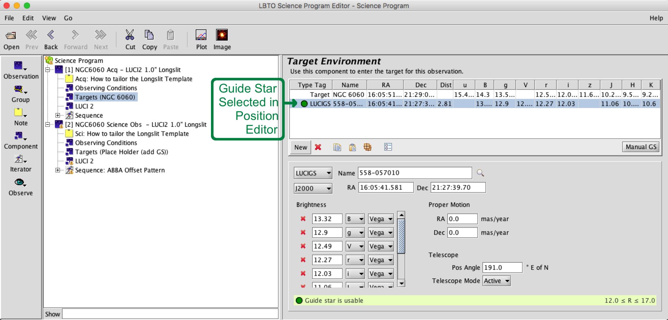Screen dimensions: 668x320
Task: Select the LUCIGS guide star table row
Action: coord(475,104)
